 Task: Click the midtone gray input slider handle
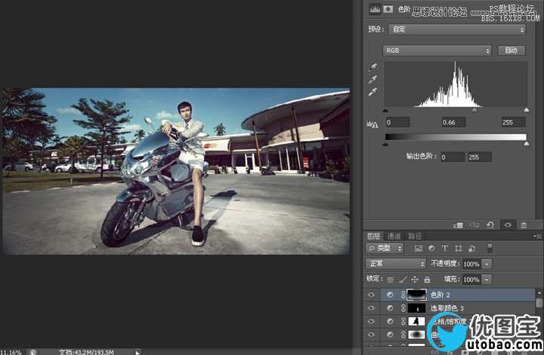474,110
